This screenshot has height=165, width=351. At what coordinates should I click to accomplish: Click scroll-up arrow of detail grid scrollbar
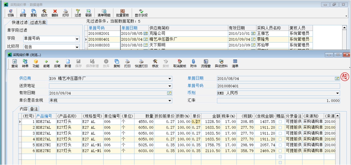[x=337, y=116]
